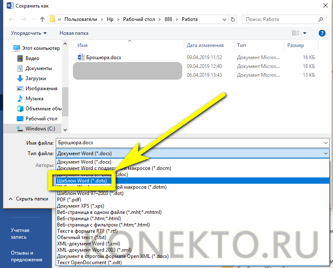The image size is (333, 268).
Task: Select 'Этот компьютер' in navigation pane
Action: click(x=36, y=48)
